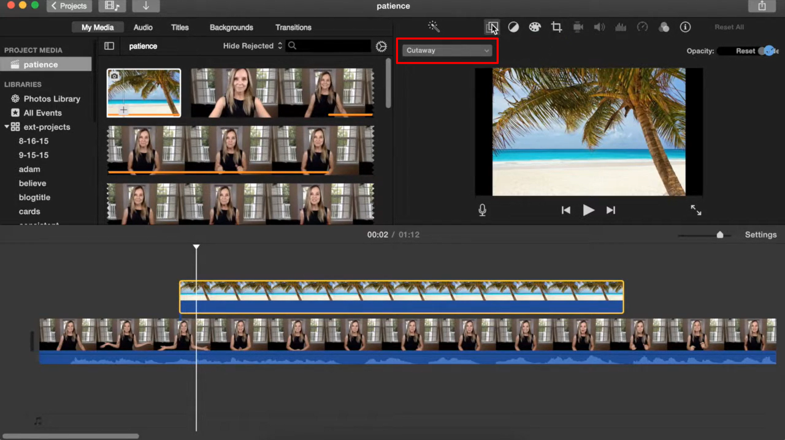This screenshot has height=440, width=785.
Task: Open the Cutaway overlay style dropdown
Action: click(447, 50)
